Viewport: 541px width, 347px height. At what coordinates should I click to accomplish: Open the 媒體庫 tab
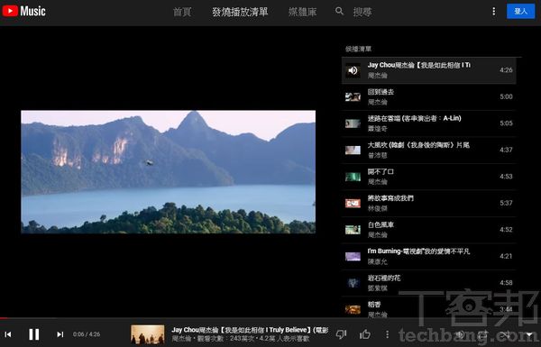click(x=303, y=12)
